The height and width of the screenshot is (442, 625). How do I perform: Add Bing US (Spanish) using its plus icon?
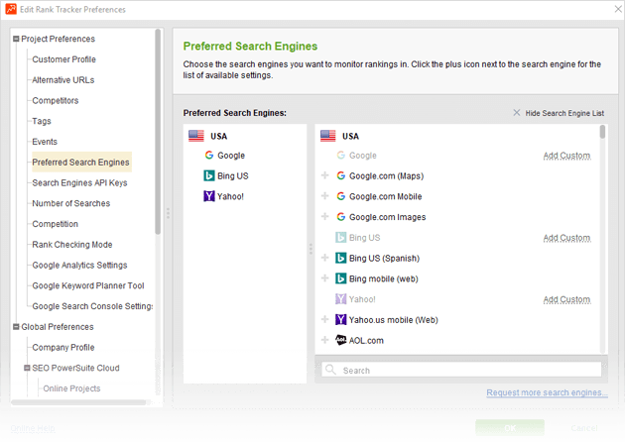point(324,259)
